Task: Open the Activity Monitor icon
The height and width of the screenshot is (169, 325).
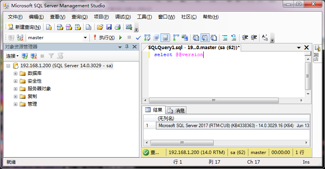Action: [x=129, y=27]
